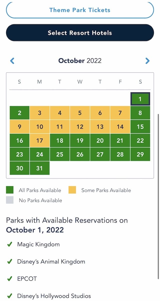Image resolution: width=160 pixels, height=301 pixels.
Task: Click green All Parks Available legend swatch
Action: [10, 190]
